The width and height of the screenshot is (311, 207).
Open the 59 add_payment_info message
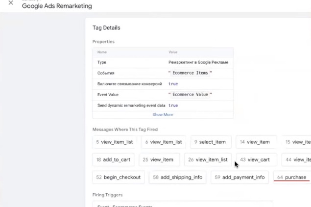click(239, 177)
